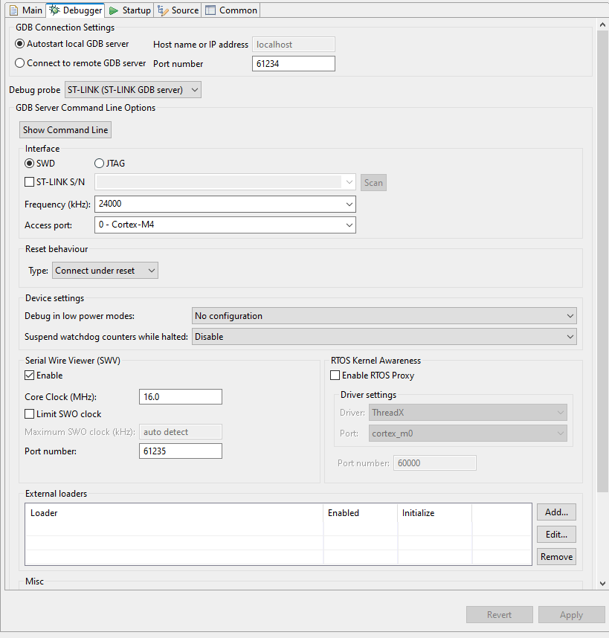Select Autostart local GDB server
The width and height of the screenshot is (609, 638).
point(71,44)
